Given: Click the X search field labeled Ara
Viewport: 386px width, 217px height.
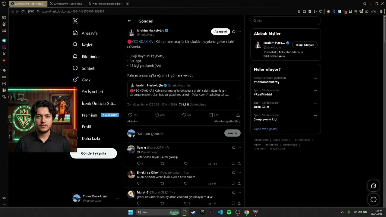Looking at the screenshot, I should [x=286, y=21].
